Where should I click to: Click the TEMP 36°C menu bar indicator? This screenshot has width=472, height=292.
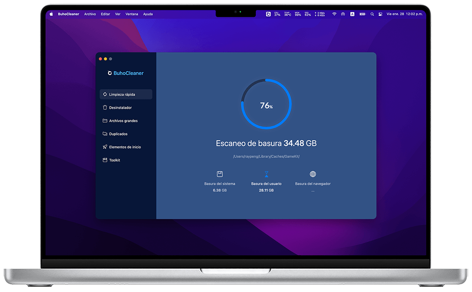287,14
